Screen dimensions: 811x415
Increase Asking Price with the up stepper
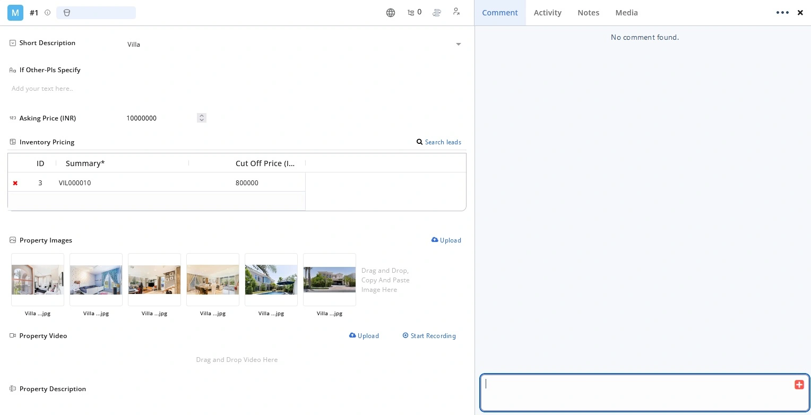pos(202,116)
